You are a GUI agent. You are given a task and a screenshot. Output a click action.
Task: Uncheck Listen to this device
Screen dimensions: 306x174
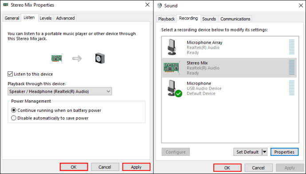(10, 74)
